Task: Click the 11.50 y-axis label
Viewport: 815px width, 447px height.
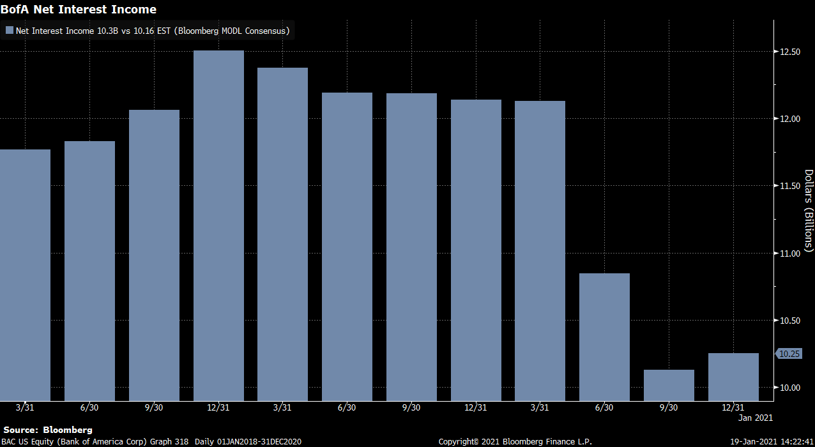Action: [791, 186]
